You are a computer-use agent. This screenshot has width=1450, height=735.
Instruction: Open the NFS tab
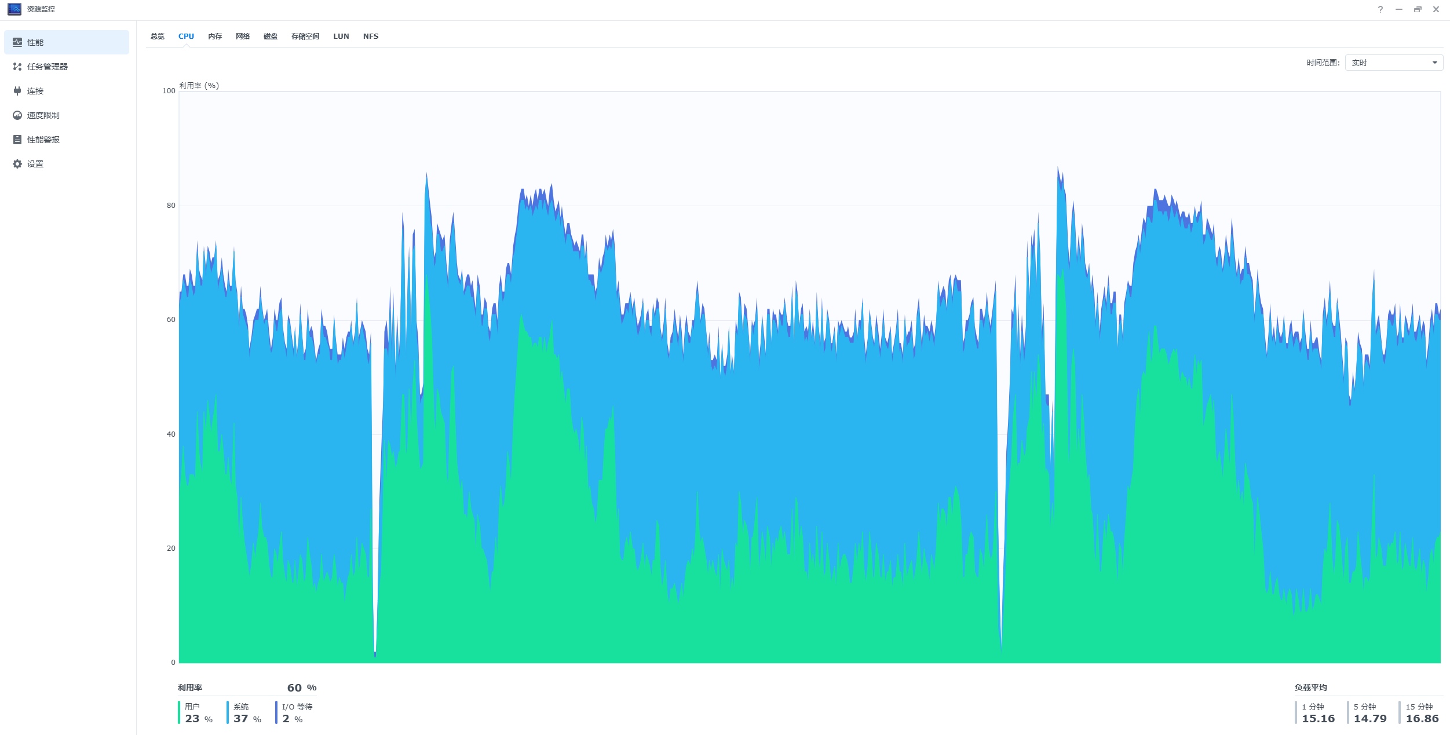point(371,36)
